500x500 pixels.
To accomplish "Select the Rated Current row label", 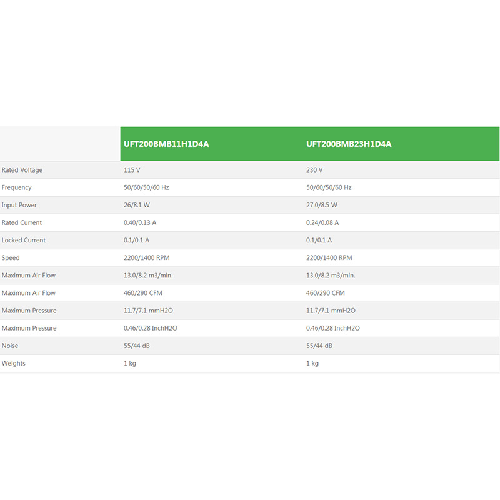I will [x=22, y=222].
